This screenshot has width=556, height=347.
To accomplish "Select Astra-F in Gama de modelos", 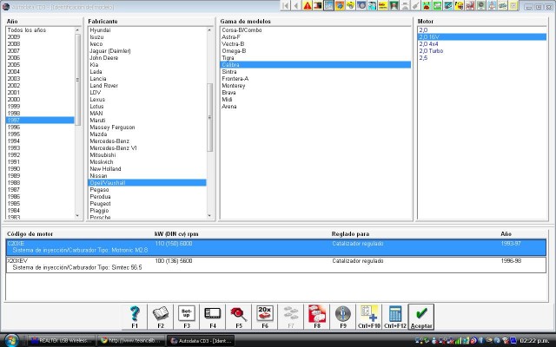I will coord(315,36).
